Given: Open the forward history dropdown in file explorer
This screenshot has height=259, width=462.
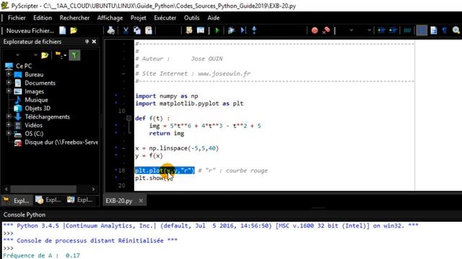Looking at the screenshot, I should 35,55.
